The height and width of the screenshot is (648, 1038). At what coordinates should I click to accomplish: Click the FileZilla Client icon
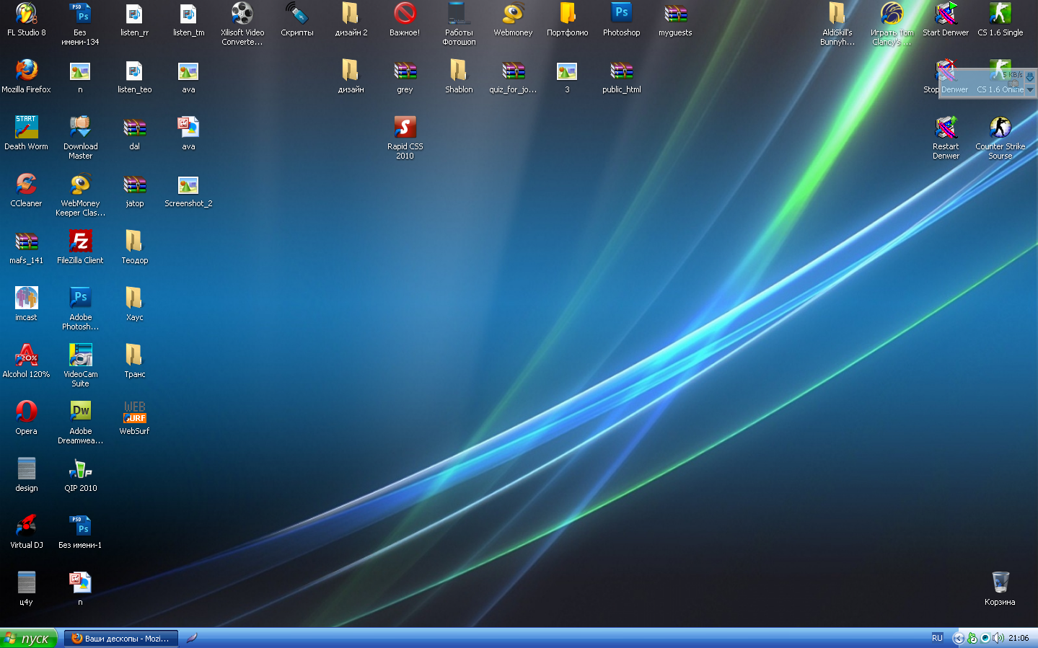[x=80, y=241]
